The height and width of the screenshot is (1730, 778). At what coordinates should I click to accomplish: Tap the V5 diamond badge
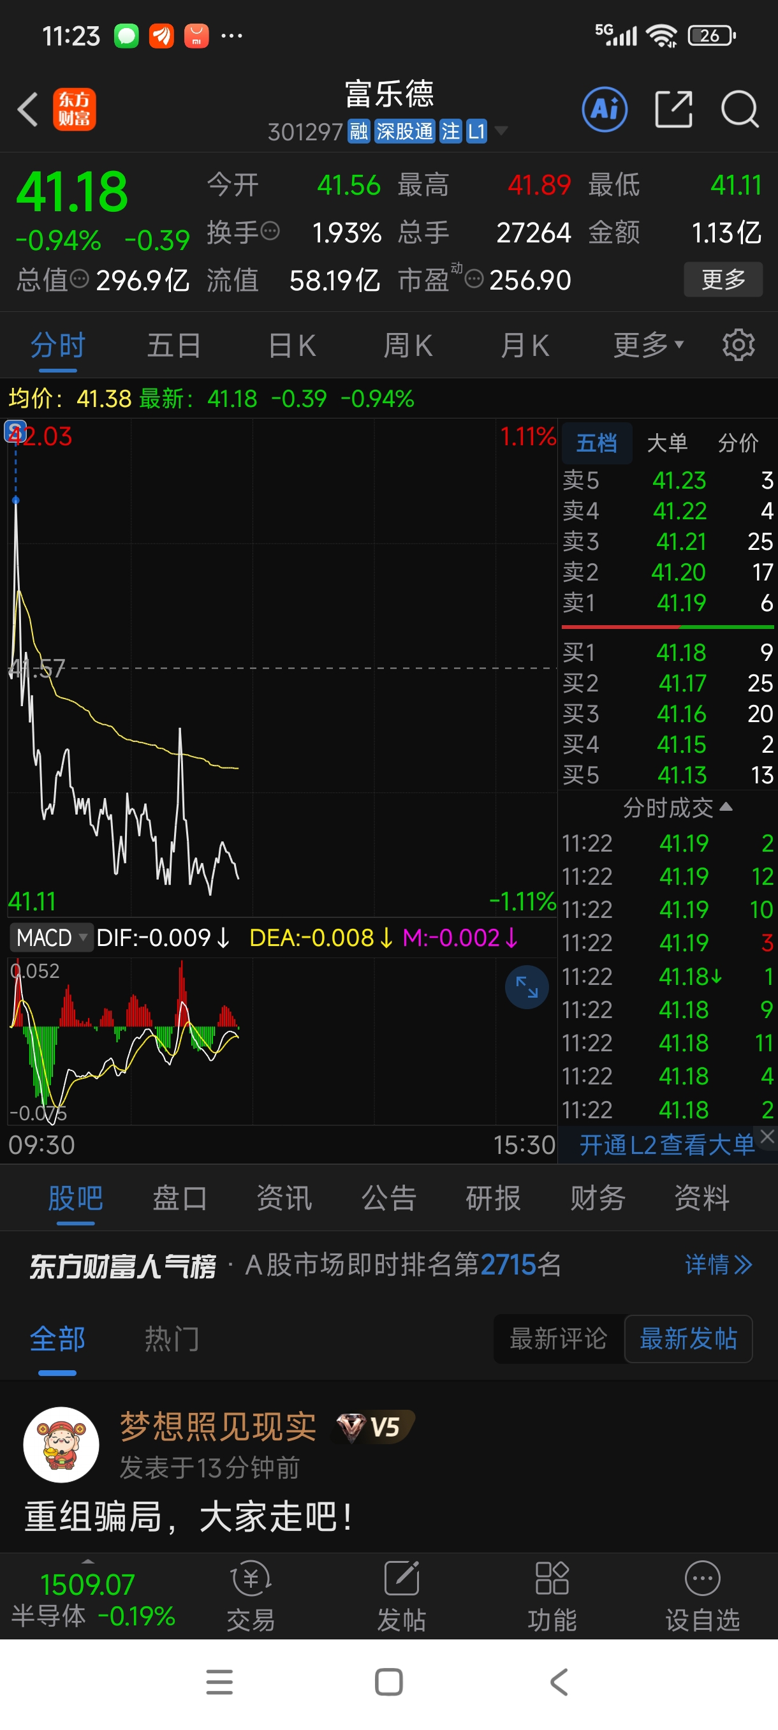click(x=374, y=1427)
